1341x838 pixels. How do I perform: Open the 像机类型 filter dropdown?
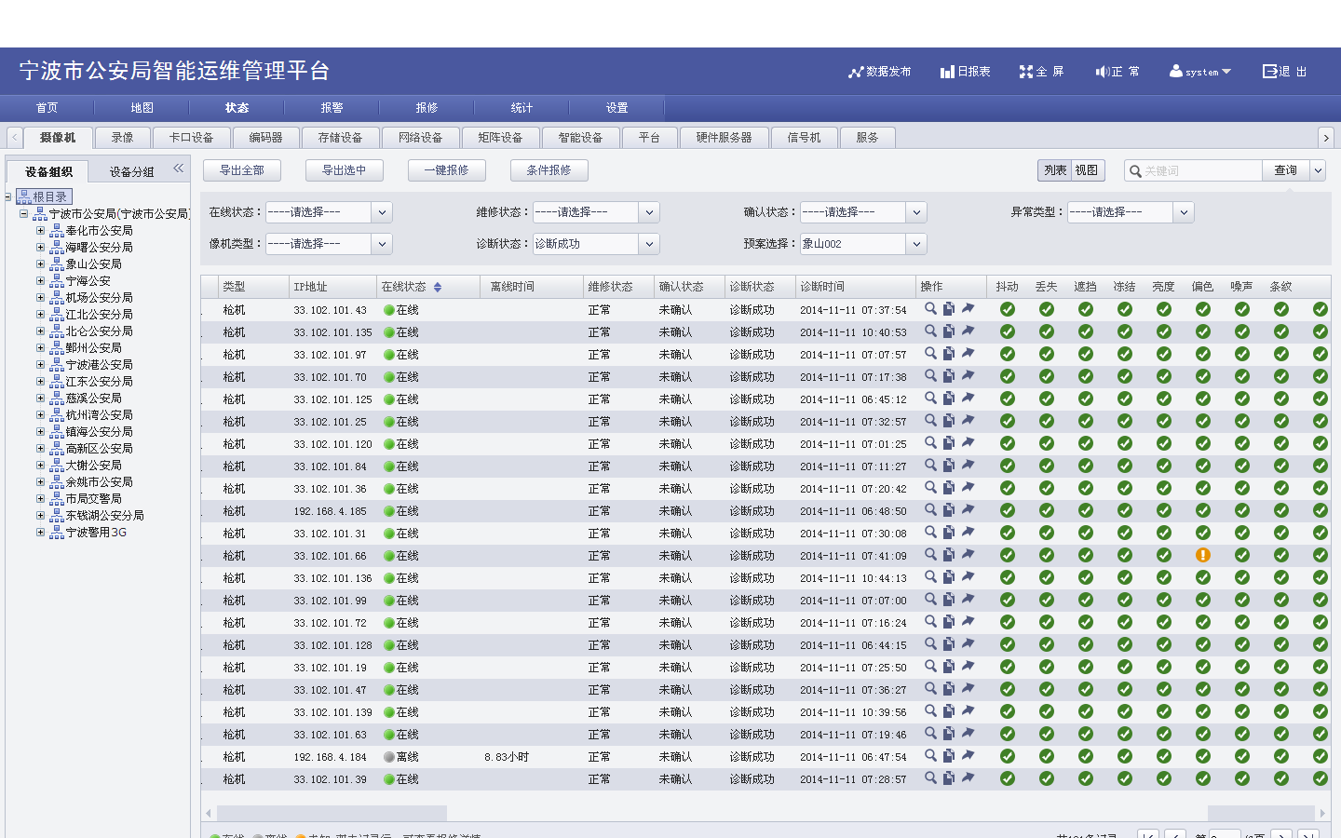point(382,244)
